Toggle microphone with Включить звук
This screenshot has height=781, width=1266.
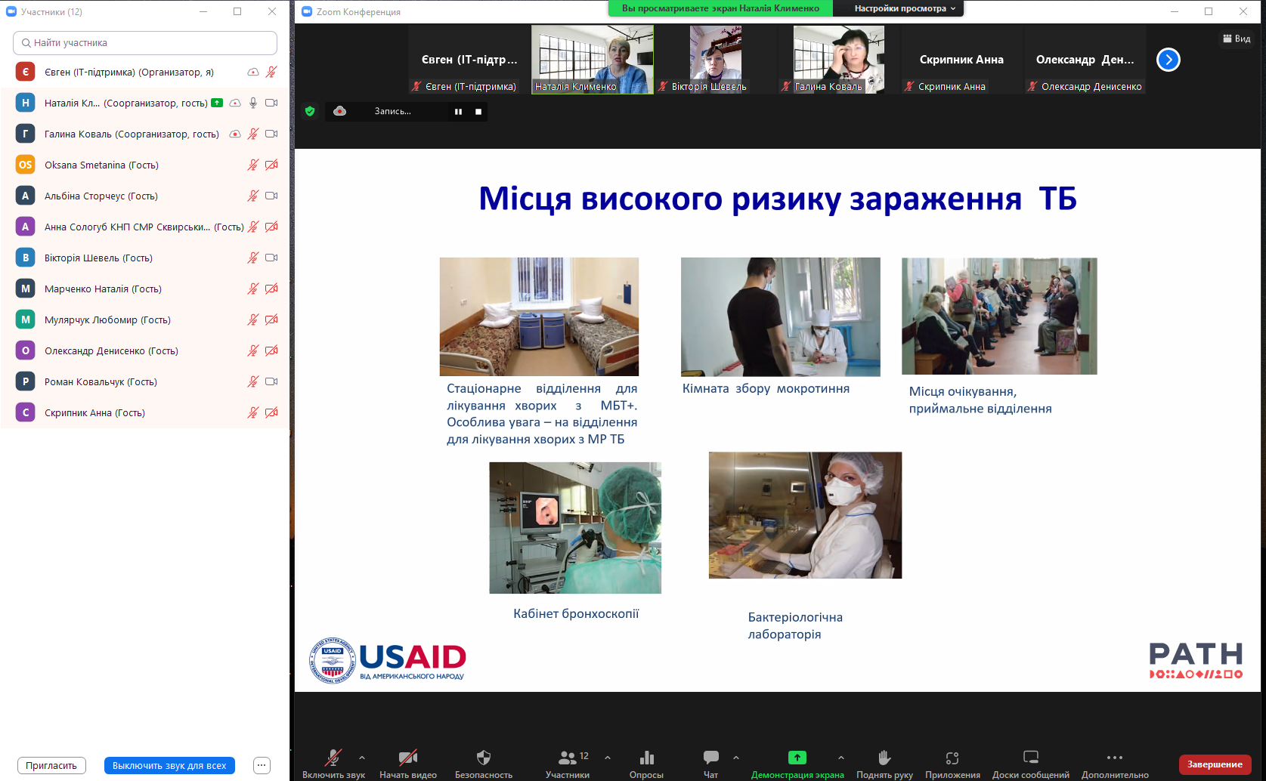333,758
